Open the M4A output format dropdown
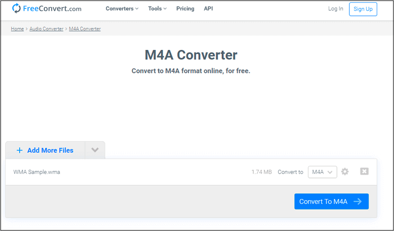394x231 pixels. click(x=323, y=172)
